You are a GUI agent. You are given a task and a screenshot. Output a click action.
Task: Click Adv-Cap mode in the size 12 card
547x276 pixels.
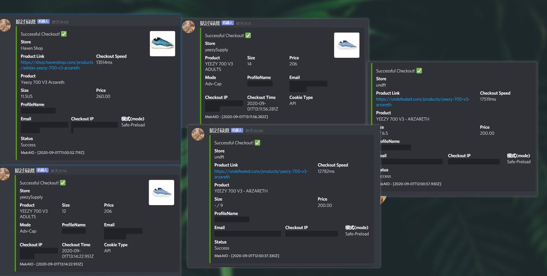tap(28, 231)
